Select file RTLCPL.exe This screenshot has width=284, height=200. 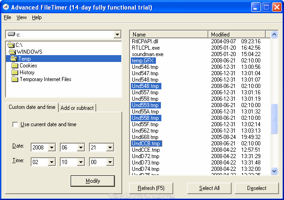pyautogui.click(x=146, y=48)
